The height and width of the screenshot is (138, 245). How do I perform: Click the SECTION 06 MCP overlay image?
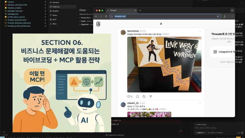(x=62, y=83)
